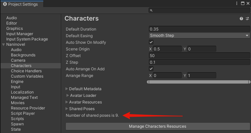This screenshot has width=251, height=133.
Task: Maximize the Project Settings window
Action: 242,4
